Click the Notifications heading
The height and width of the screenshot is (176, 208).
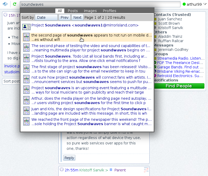166,80
